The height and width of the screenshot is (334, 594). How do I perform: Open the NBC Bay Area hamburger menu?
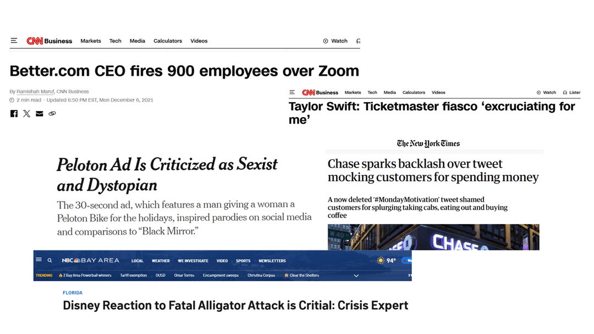[38, 260]
